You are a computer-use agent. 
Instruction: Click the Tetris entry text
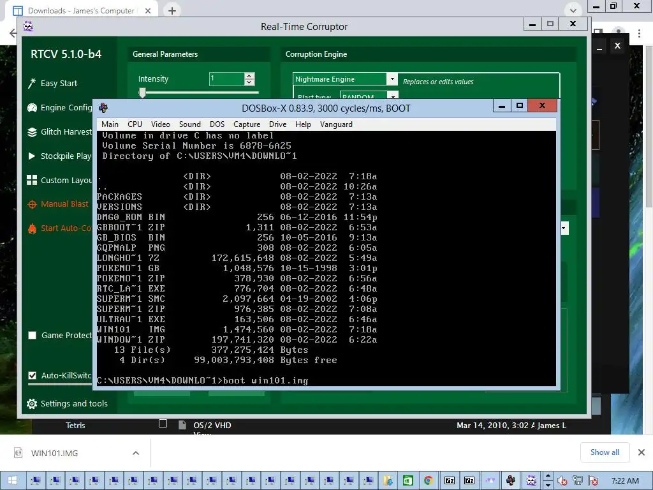click(x=75, y=426)
